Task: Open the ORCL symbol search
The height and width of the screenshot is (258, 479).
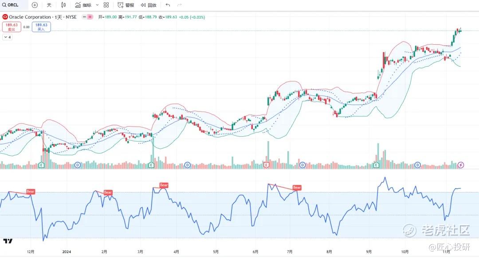Action: pos(10,5)
